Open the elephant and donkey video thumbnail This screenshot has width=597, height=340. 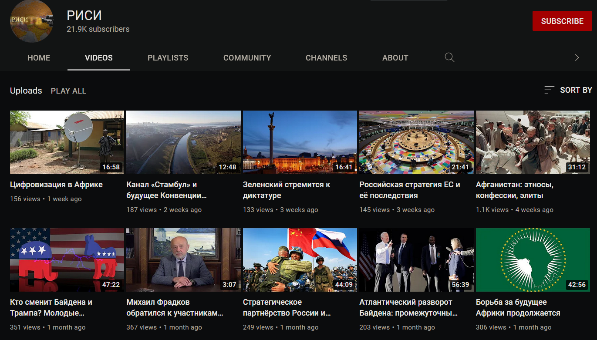pos(67,260)
